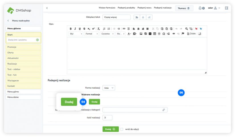Toggle bold formatting in the editor
The width and height of the screenshot is (235, 137).
(x=71, y=29)
